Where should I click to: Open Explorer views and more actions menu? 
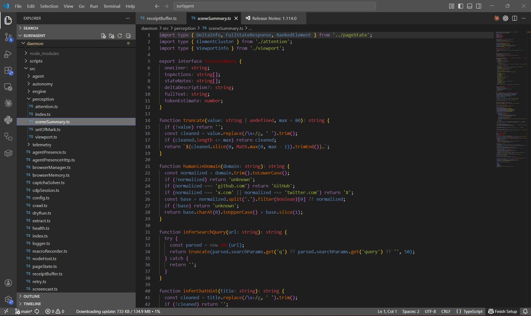pos(127,18)
